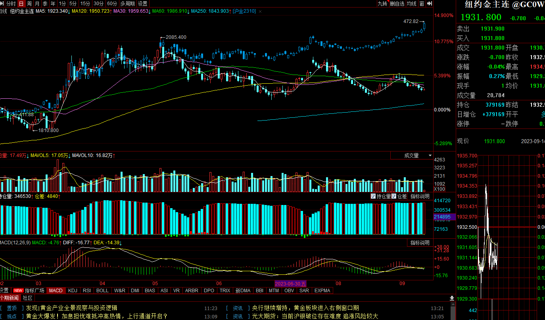Image resolution: width=545 pixels, height=320 pixels.
Task: Click 删自选 to remove from watchlist
Action: (x=397, y=4)
